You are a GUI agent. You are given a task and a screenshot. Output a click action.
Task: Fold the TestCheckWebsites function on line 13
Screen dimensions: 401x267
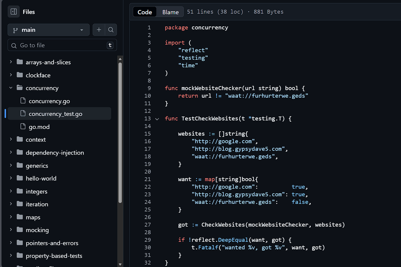tap(156, 118)
